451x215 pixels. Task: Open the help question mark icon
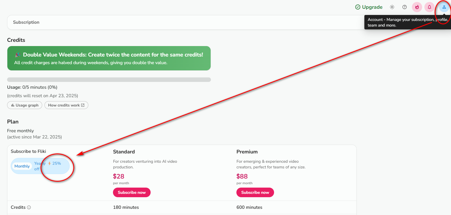(405, 7)
